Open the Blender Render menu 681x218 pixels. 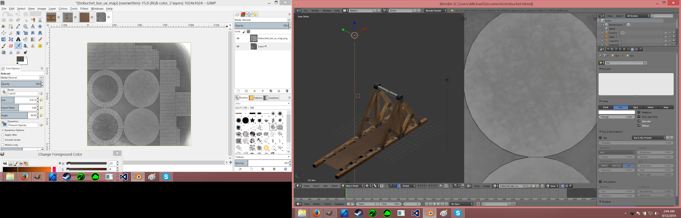315,11
